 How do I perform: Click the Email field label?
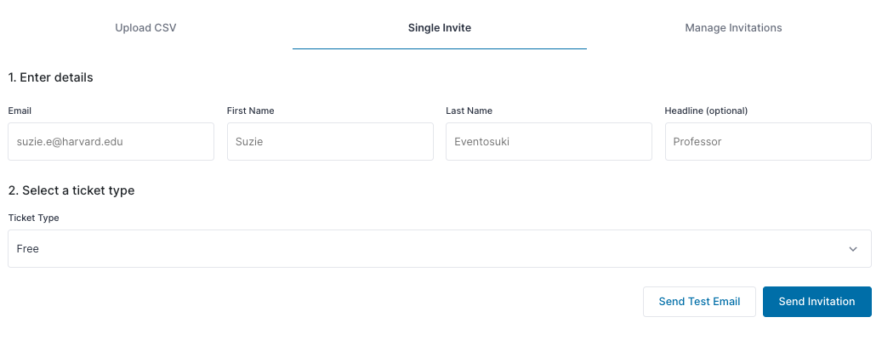20,110
